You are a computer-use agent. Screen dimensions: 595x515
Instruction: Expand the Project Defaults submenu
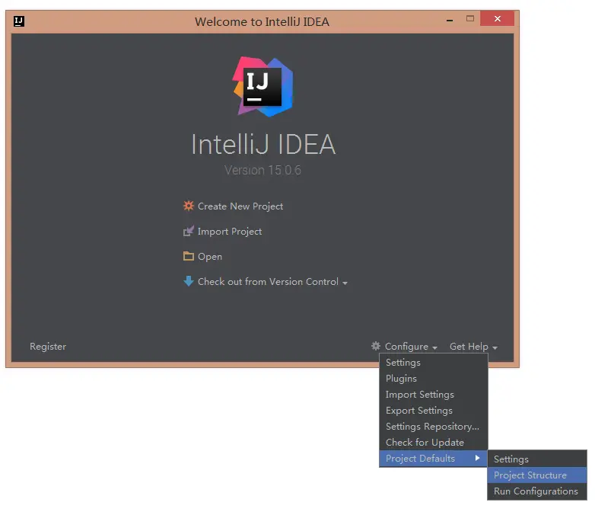point(434,459)
